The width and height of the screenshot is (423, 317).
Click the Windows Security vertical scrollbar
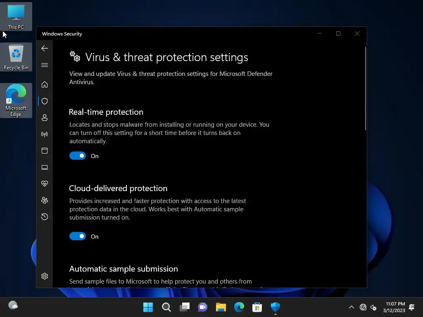[x=366, y=89]
